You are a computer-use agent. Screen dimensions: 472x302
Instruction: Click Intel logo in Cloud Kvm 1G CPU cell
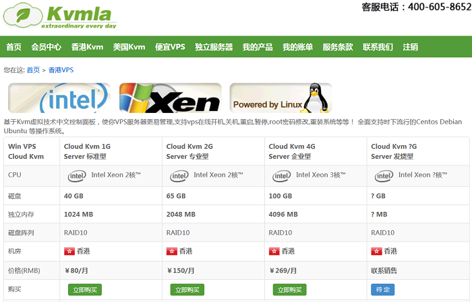coord(77,176)
